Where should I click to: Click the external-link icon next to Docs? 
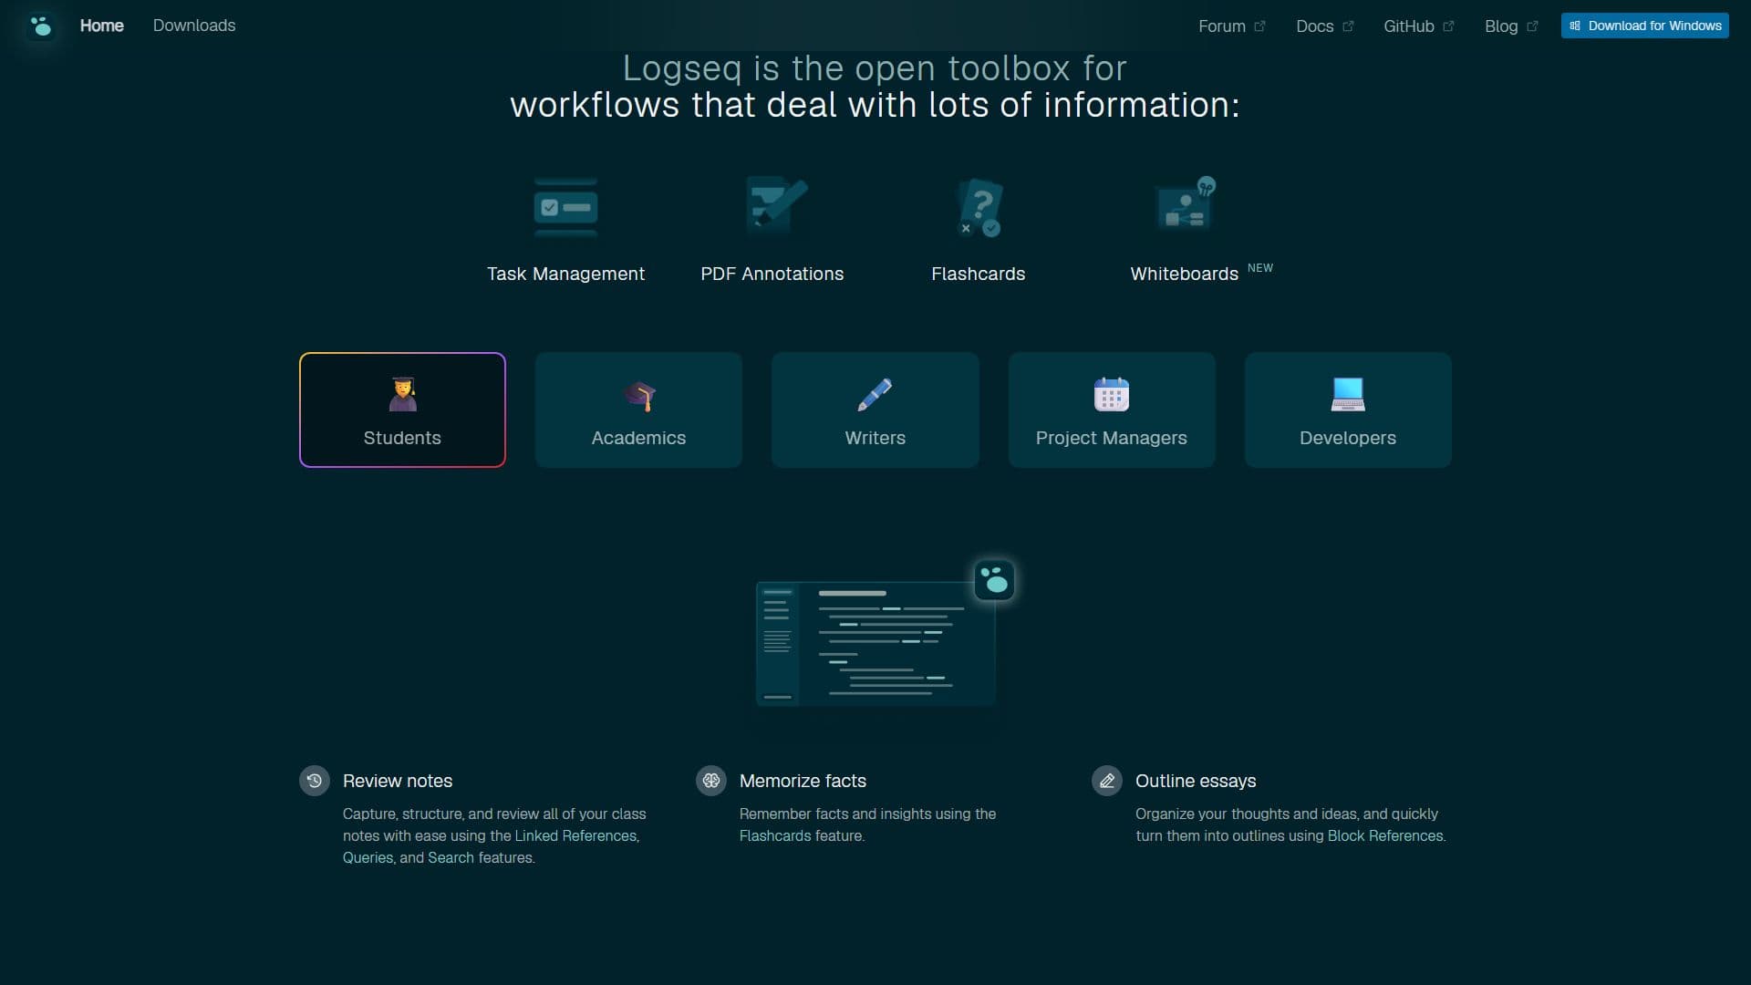tap(1349, 26)
